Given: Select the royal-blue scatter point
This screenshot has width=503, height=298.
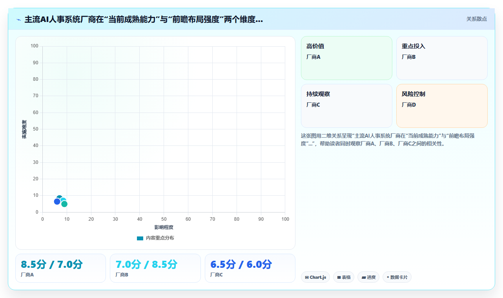Looking at the screenshot, I should pos(57,201).
